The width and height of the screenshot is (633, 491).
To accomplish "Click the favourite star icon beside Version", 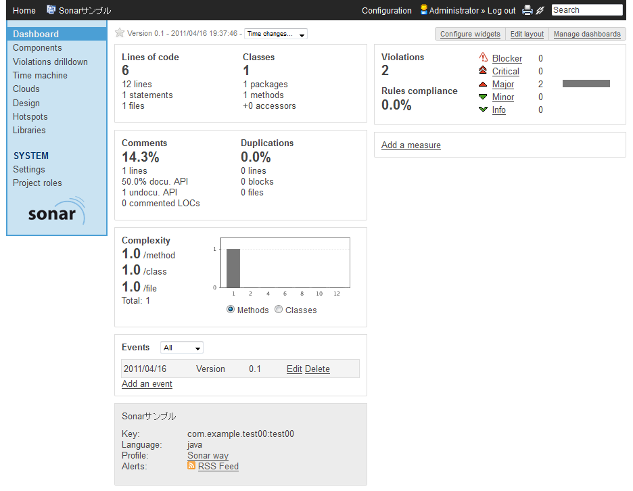I will [120, 32].
